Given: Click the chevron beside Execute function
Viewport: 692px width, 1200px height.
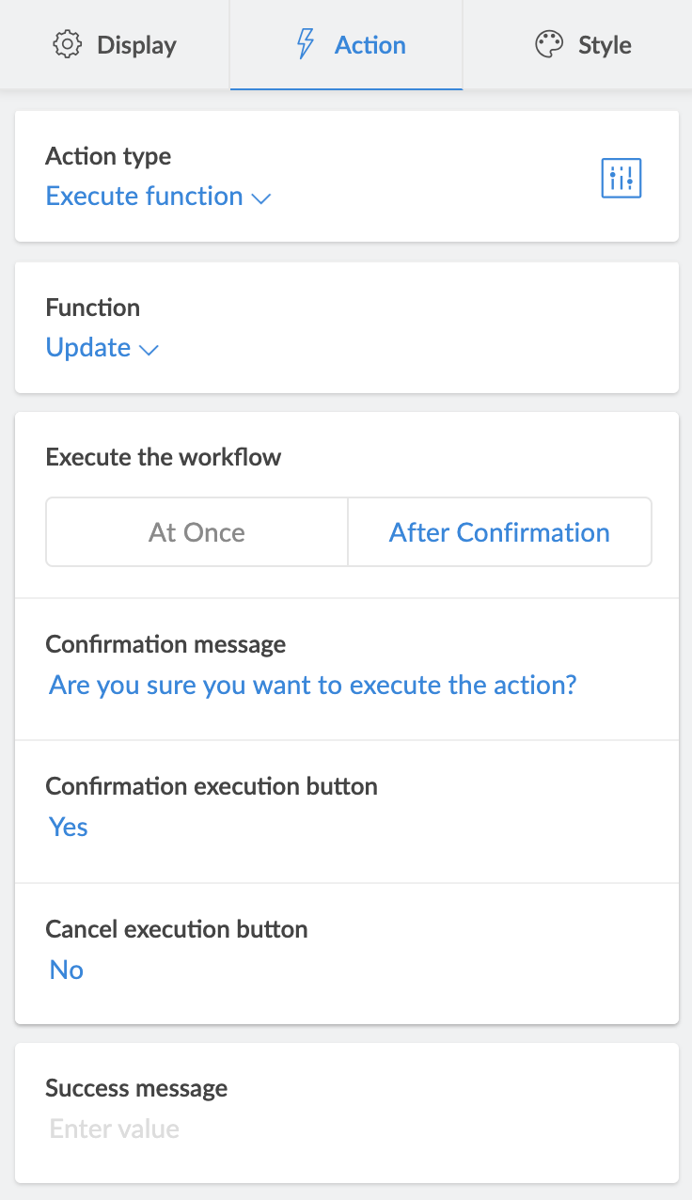Looking at the screenshot, I should [x=261, y=198].
